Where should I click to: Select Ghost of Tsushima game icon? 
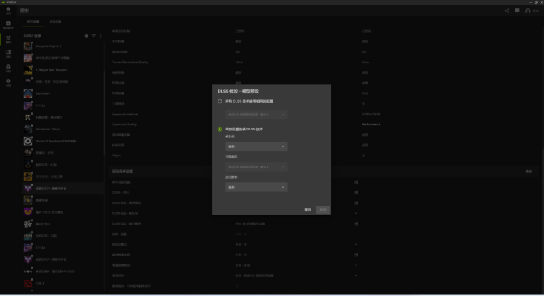tap(28, 141)
